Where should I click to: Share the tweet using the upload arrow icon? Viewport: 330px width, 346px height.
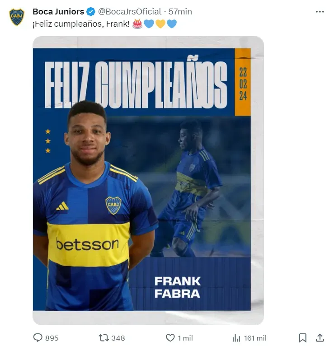320,338
